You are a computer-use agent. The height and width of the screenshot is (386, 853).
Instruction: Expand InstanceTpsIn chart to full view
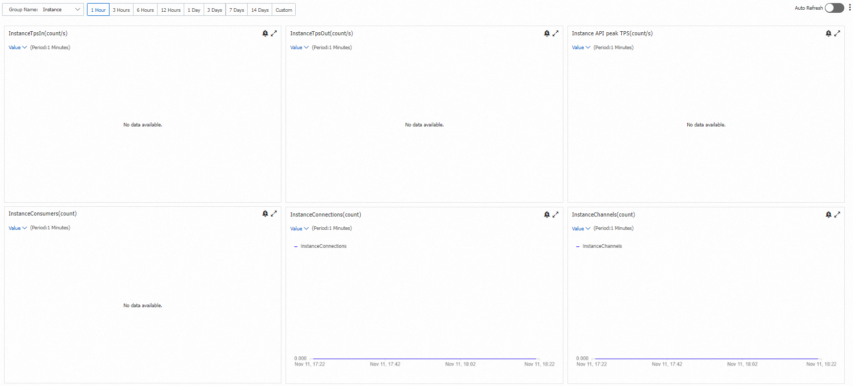pos(274,33)
